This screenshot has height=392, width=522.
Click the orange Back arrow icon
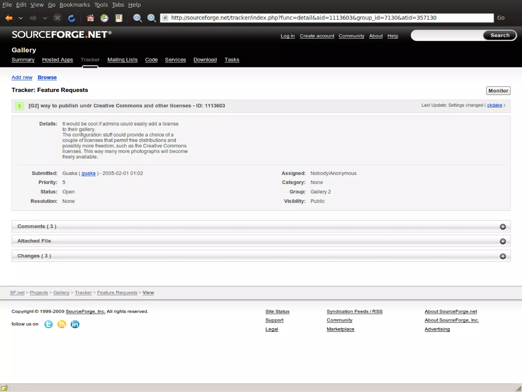coord(9,18)
